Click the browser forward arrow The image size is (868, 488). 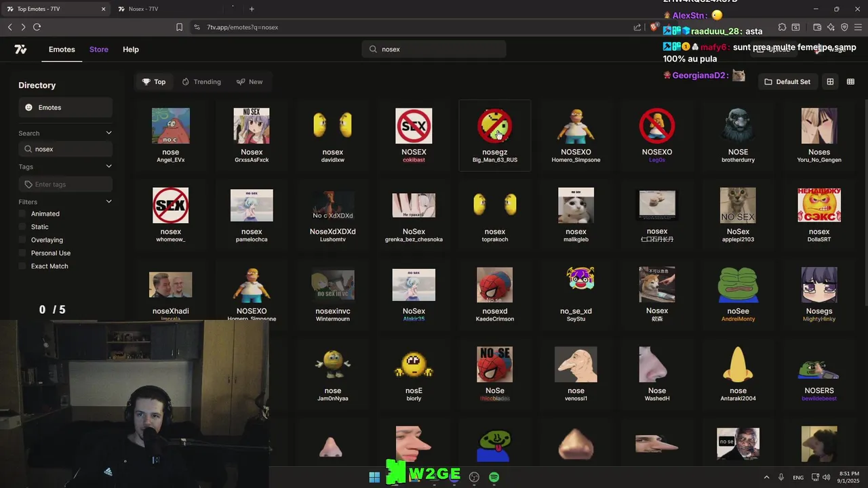coord(23,27)
